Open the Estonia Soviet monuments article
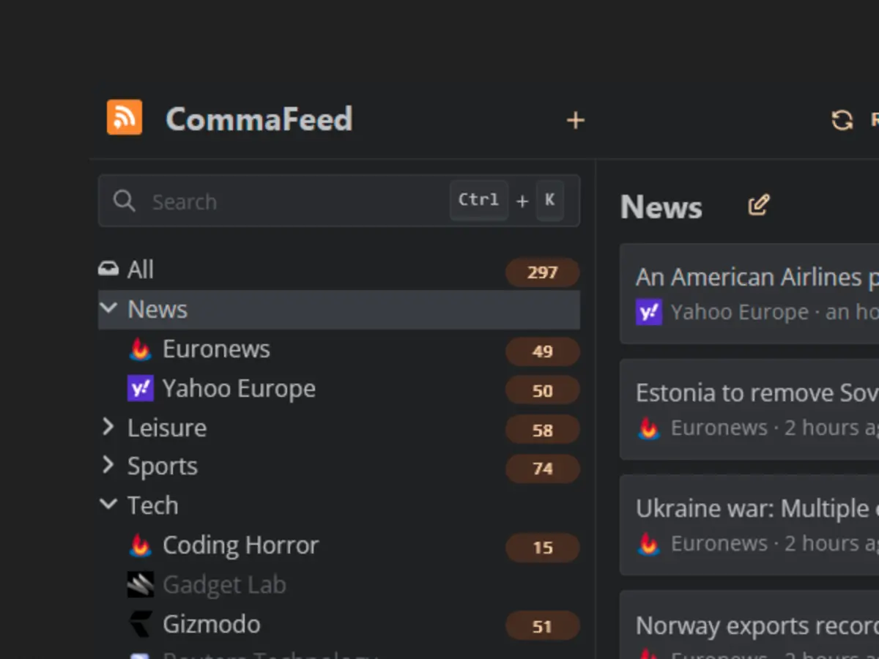Screen dimensions: 879x659 pos(754,392)
